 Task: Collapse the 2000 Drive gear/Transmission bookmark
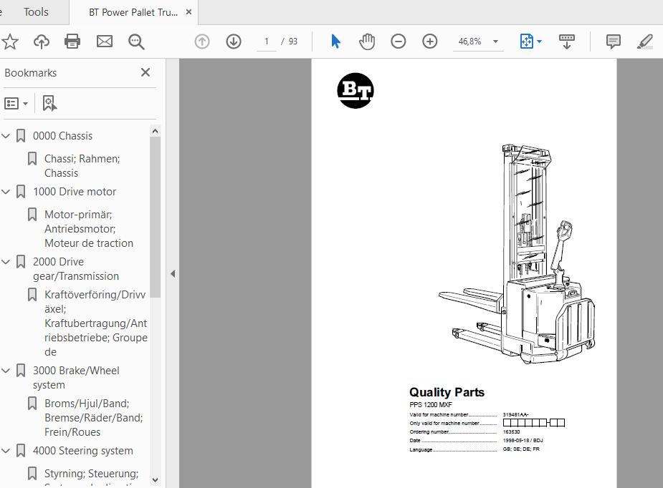click(6, 262)
